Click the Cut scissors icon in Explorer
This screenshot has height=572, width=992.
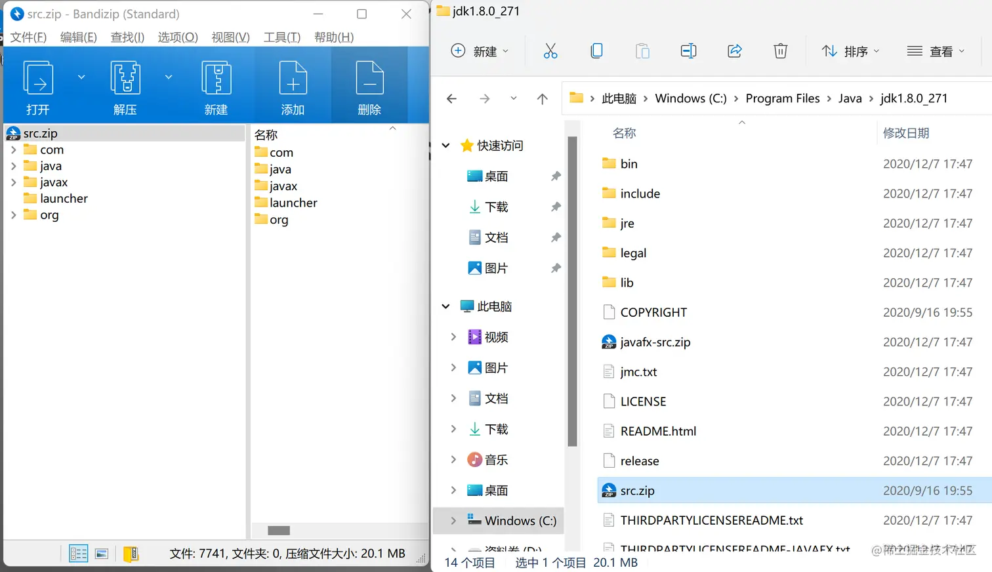coord(550,51)
